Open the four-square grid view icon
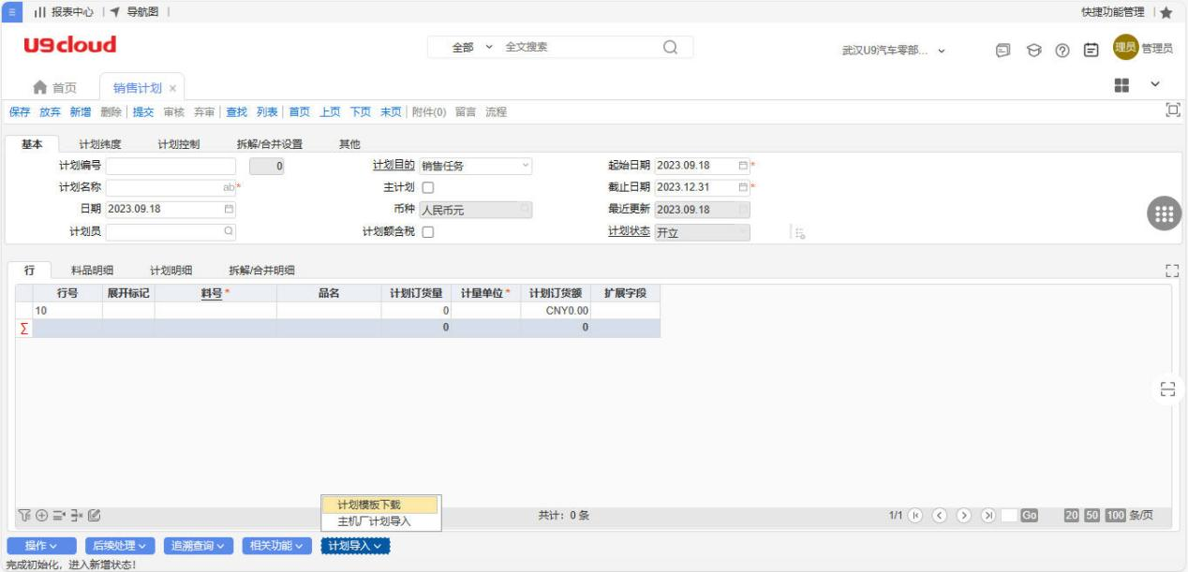Viewport: 1188px width, 572px height. pyautogui.click(x=1121, y=85)
